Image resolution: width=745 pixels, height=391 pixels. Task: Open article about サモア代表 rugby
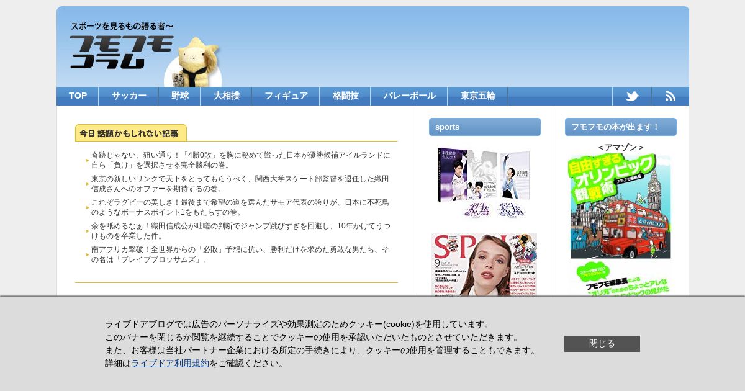pyautogui.click(x=240, y=207)
